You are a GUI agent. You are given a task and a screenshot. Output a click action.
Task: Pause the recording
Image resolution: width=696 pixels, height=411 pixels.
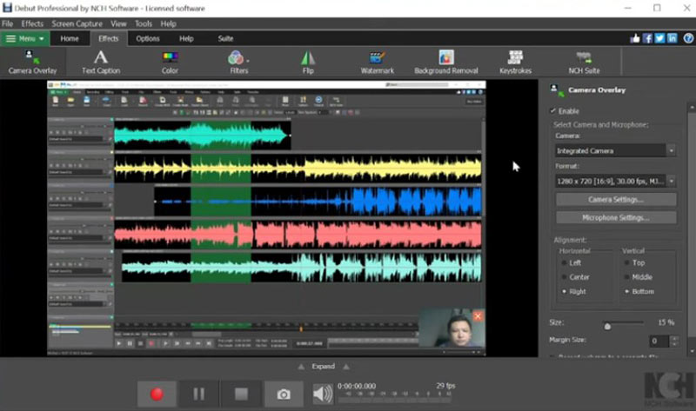tap(198, 394)
